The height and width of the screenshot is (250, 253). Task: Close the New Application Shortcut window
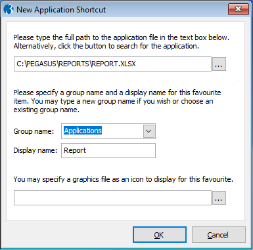(239, 9)
